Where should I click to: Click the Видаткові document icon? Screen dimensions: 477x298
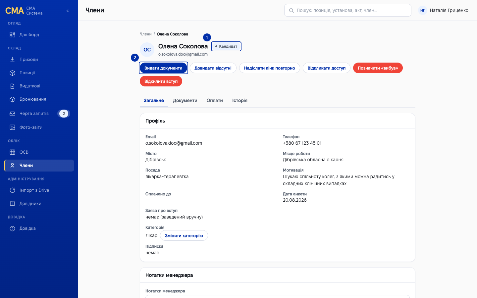click(13, 86)
